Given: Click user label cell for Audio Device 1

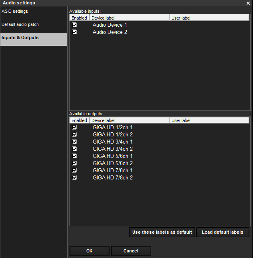Looking at the screenshot, I should click(x=209, y=25).
